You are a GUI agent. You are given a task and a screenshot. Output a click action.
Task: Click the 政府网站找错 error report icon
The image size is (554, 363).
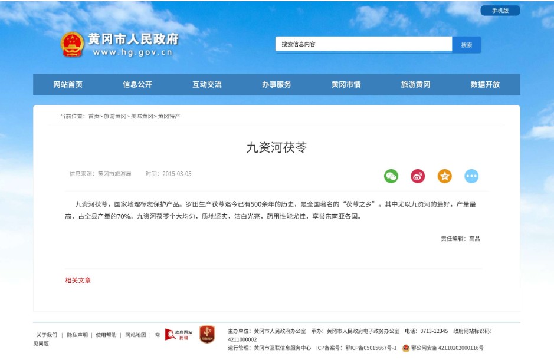(178, 335)
